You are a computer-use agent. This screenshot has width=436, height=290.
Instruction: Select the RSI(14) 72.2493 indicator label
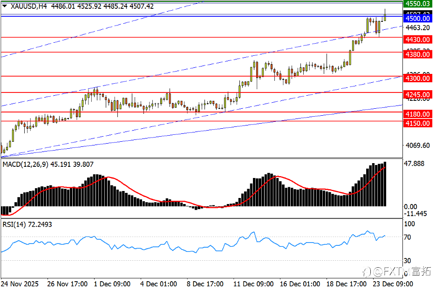click(27, 224)
